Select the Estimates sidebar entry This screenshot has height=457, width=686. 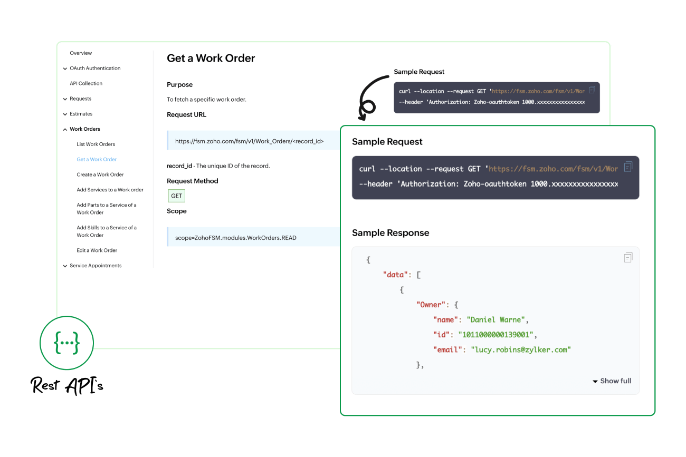pos(81,114)
